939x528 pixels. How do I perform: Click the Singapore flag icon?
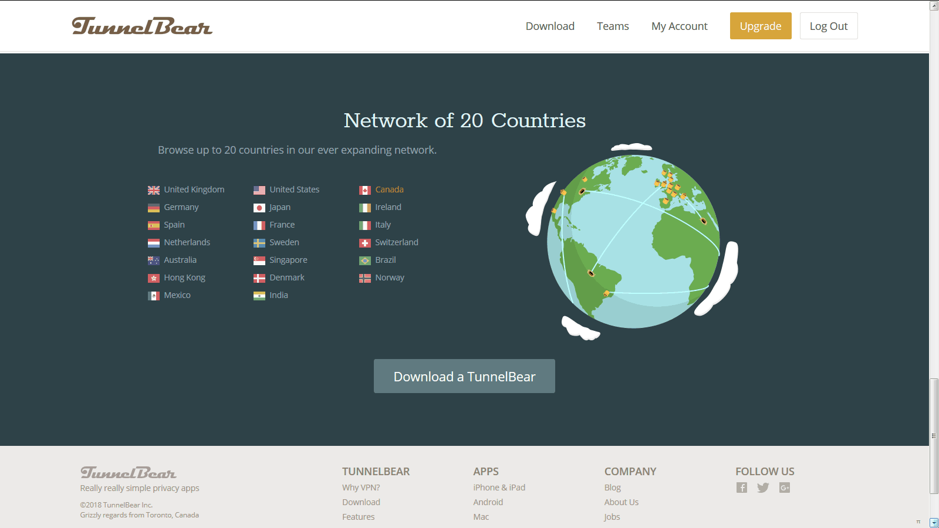point(259,260)
